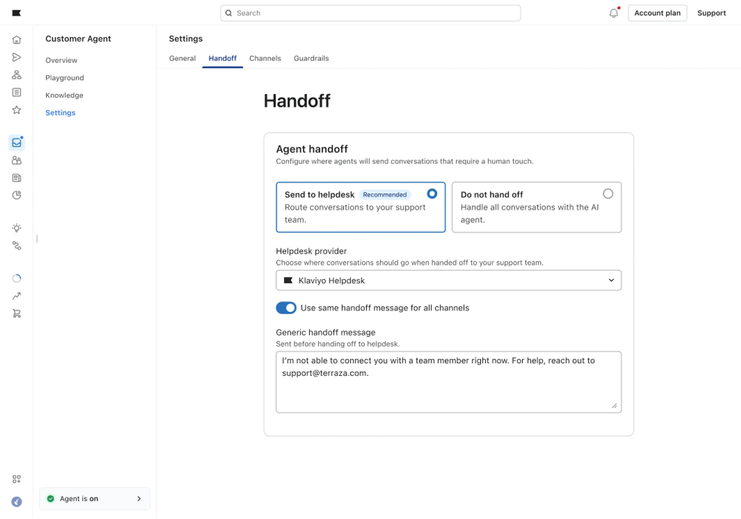The height and width of the screenshot is (519, 741).
Task: Open the shopping cart sidebar icon
Action: point(17,314)
